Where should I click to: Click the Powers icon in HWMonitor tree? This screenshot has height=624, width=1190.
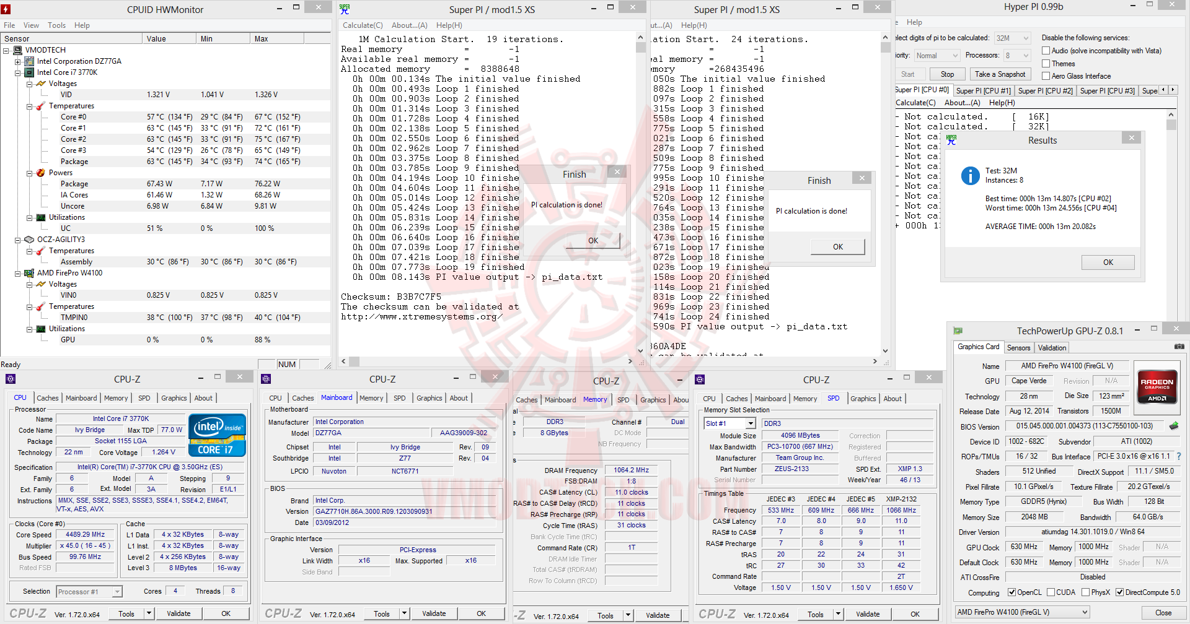pyautogui.click(x=41, y=173)
